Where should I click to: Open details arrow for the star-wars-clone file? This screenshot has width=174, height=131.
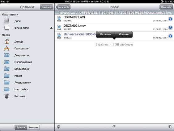point(170,36)
